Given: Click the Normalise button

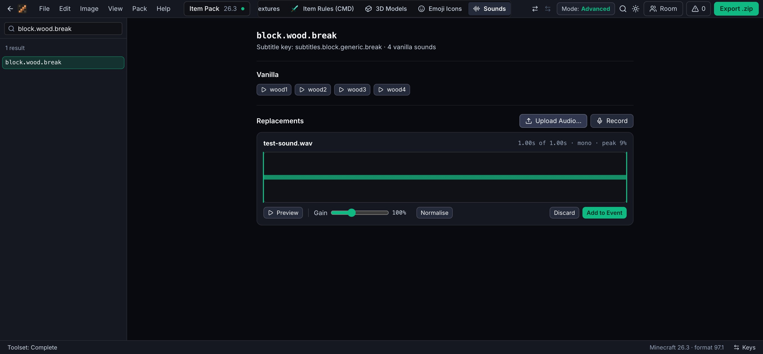Looking at the screenshot, I should [434, 213].
